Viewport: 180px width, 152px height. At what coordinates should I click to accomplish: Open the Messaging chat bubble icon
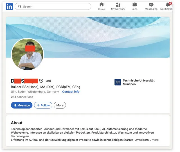pyautogui.click(x=151, y=5)
